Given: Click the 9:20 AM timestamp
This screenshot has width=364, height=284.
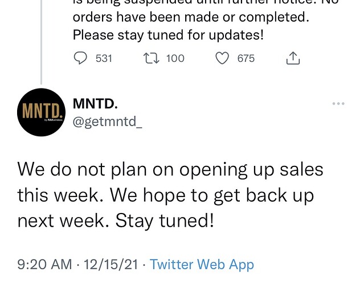Looking at the screenshot, I should tap(44, 264).
